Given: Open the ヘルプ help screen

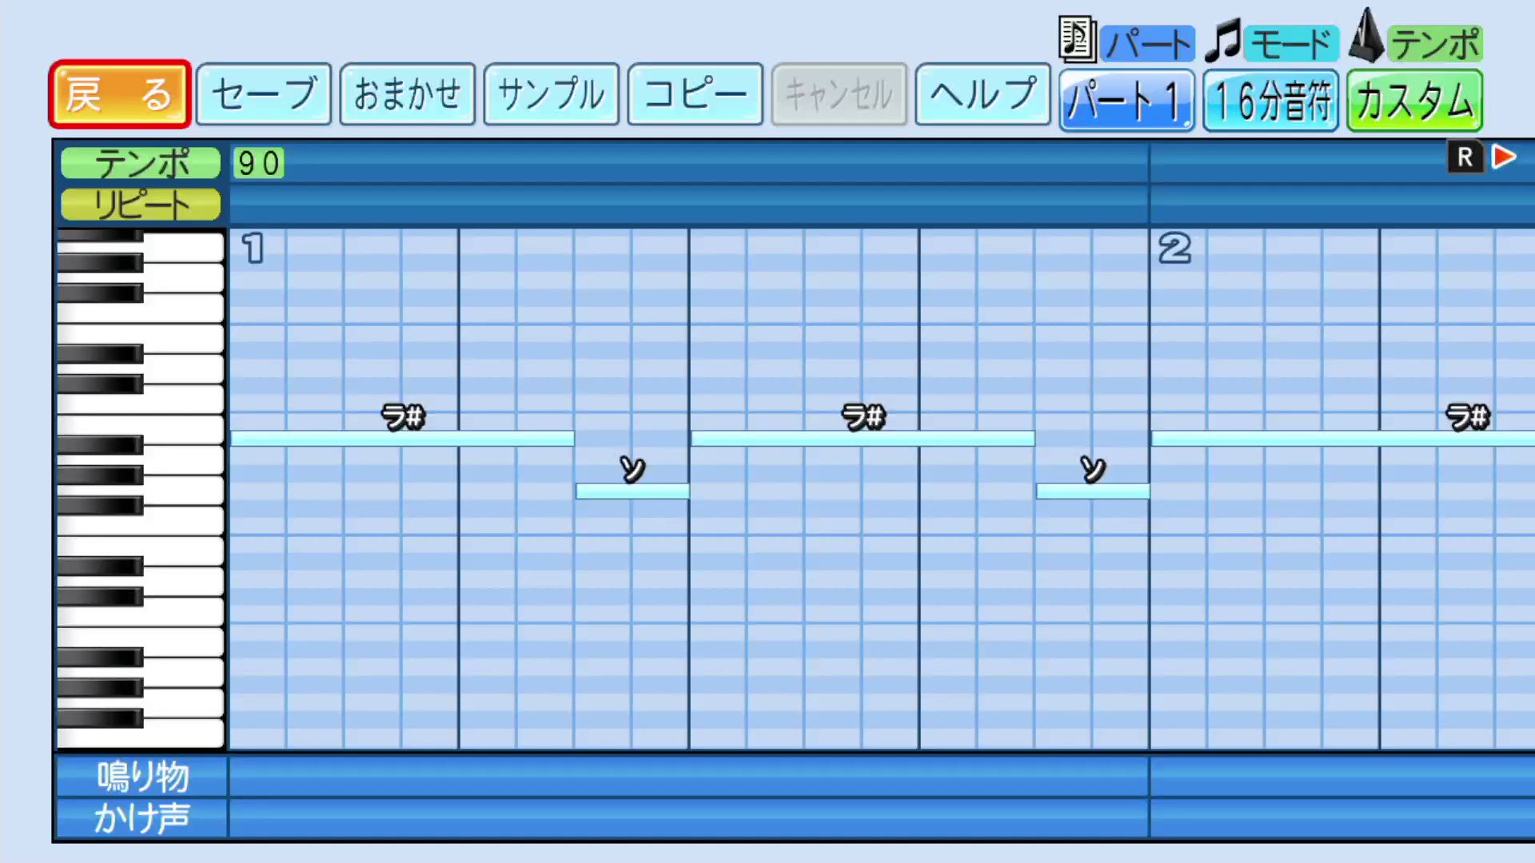Looking at the screenshot, I should click(983, 94).
